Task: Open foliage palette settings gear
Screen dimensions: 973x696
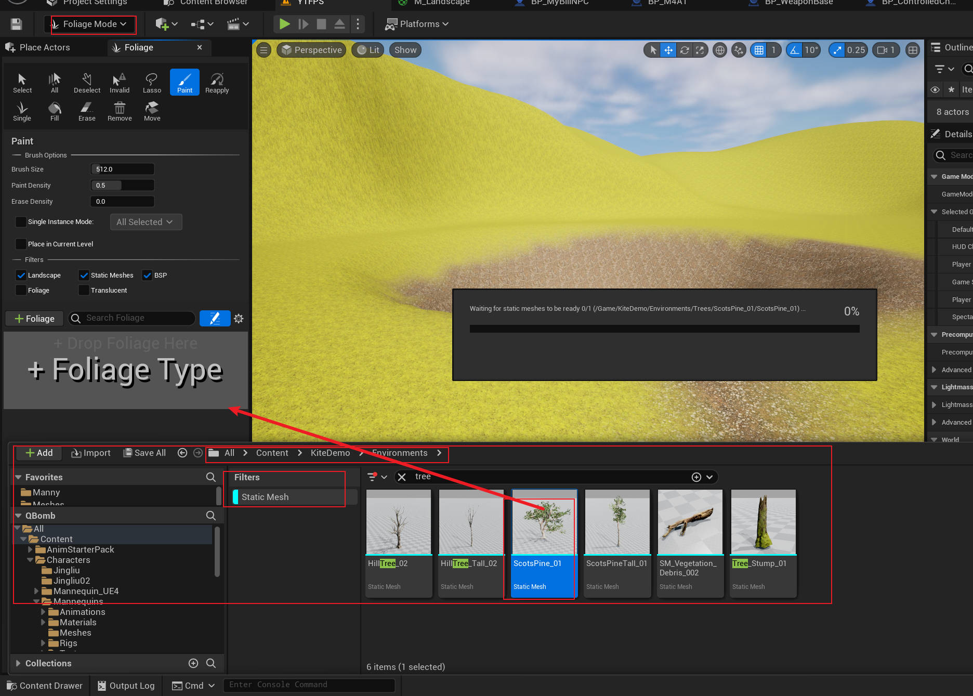Action: 239,318
